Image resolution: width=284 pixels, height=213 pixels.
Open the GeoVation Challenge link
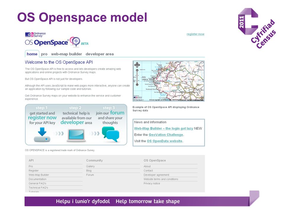(166, 135)
